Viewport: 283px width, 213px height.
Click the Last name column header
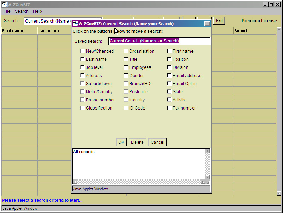point(54,31)
